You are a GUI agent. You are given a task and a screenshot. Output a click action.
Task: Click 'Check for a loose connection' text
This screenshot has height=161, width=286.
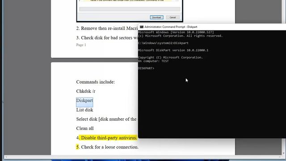click(109, 147)
